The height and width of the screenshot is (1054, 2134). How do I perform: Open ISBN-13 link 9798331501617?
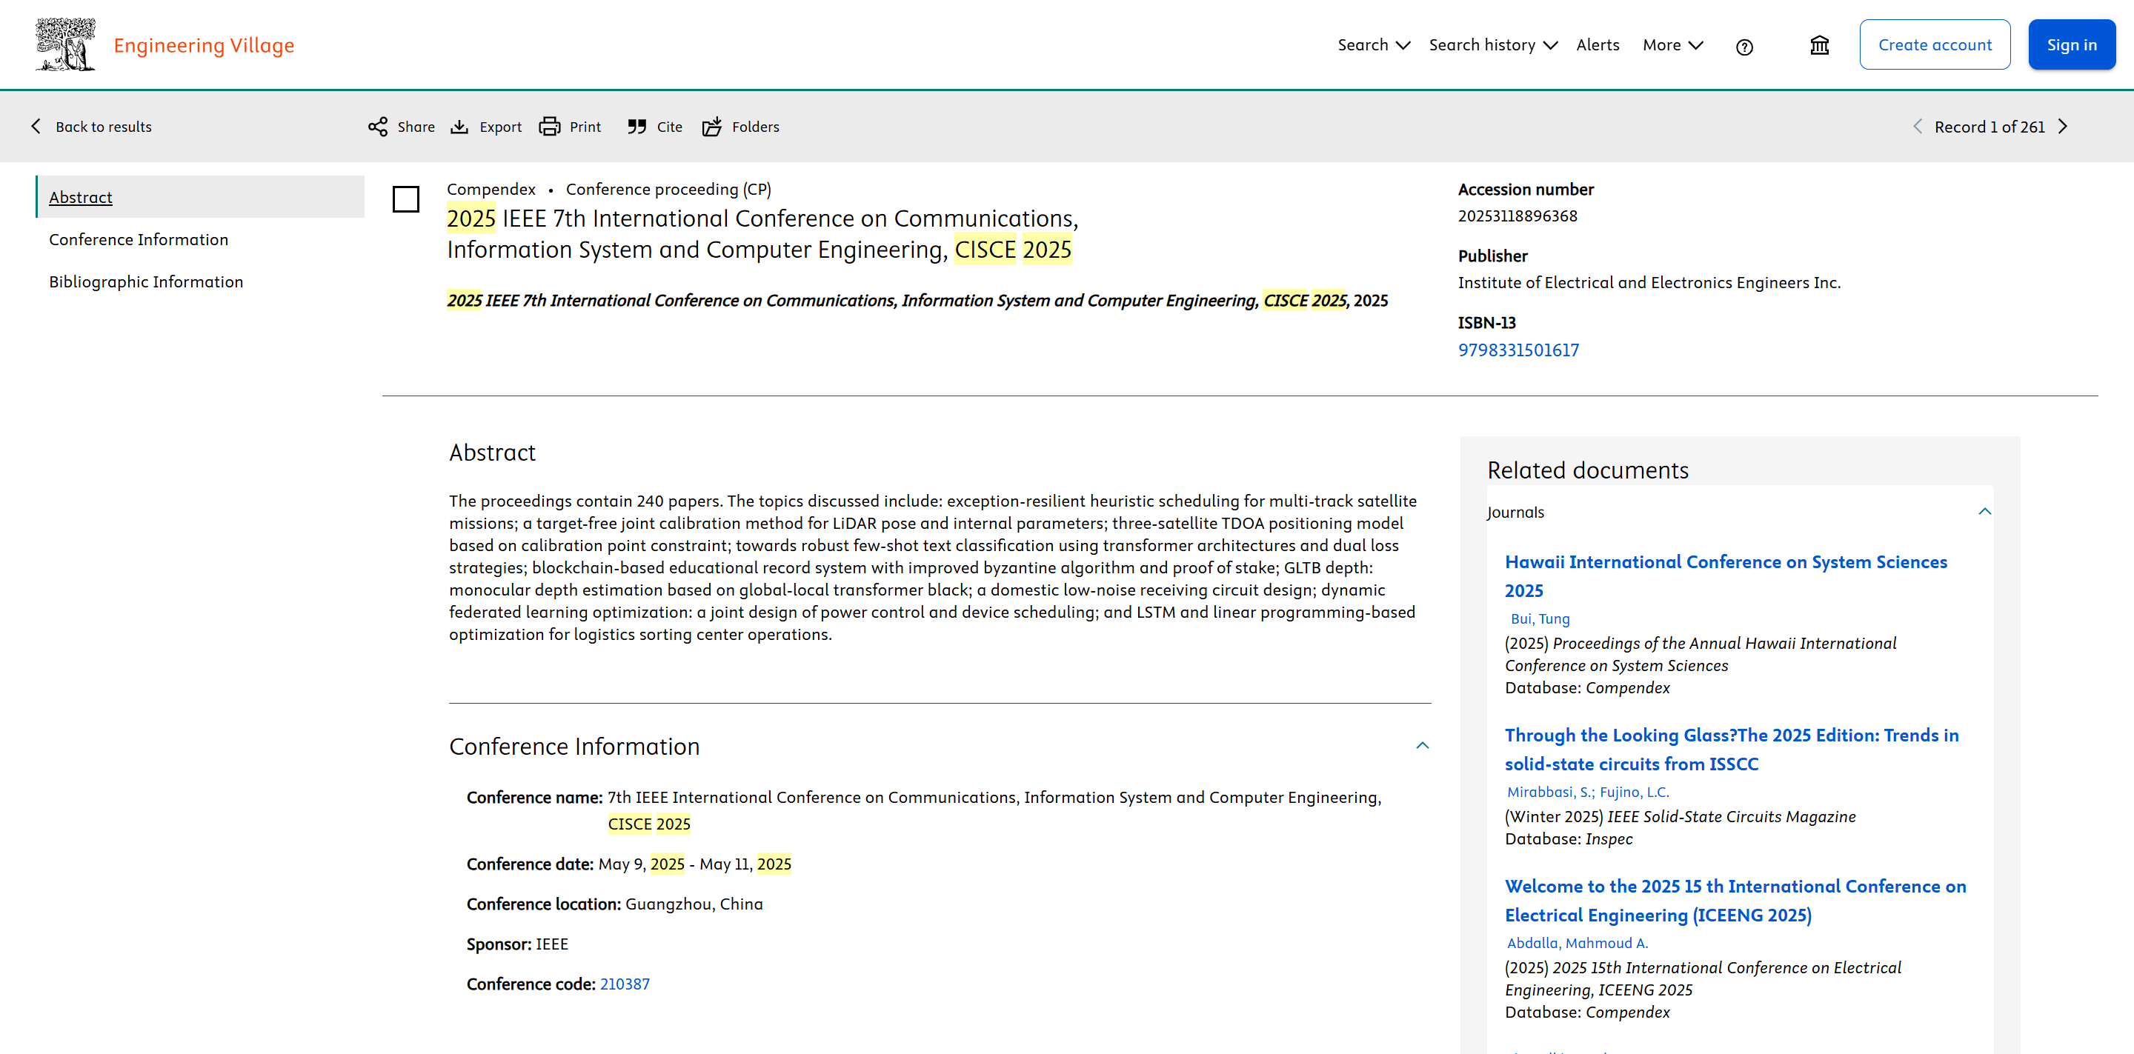click(1518, 350)
